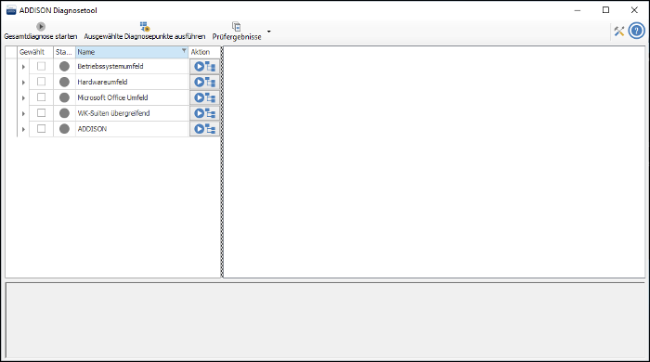The height and width of the screenshot is (362, 650).
Task: Select the Betriebssystemumfeld name text
Action: click(x=110, y=66)
